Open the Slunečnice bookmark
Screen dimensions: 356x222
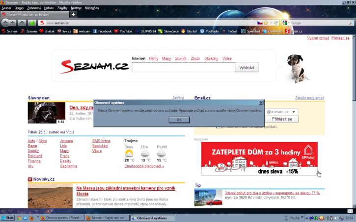168,31
